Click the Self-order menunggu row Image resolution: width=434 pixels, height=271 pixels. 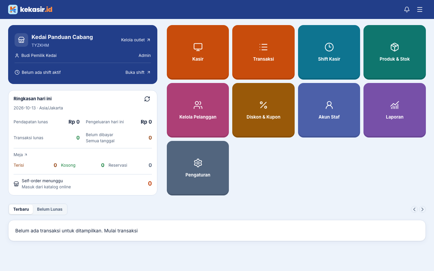pos(83,184)
